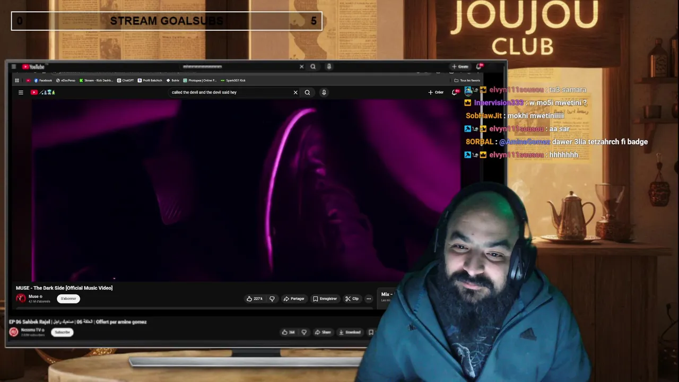Click the save bookmark icon after Download
Screen dimensions: 679x382
point(371,332)
